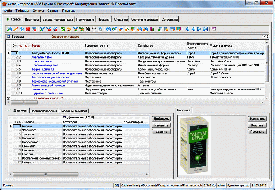Viewport: 275px width, 190px height.
Task: Open the Противопоказания tab
Action: point(43,111)
